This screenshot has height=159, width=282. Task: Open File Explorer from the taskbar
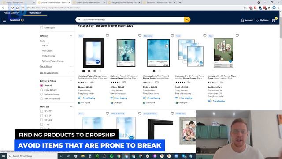83,156
